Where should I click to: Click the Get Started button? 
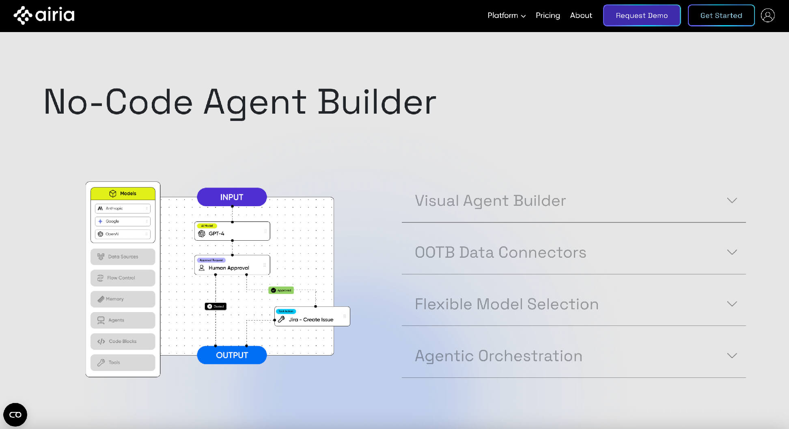(721, 15)
